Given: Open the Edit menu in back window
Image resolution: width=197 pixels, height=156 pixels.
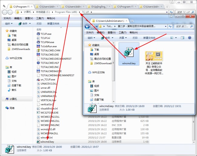Looking at the screenshot, I should 18,18.
